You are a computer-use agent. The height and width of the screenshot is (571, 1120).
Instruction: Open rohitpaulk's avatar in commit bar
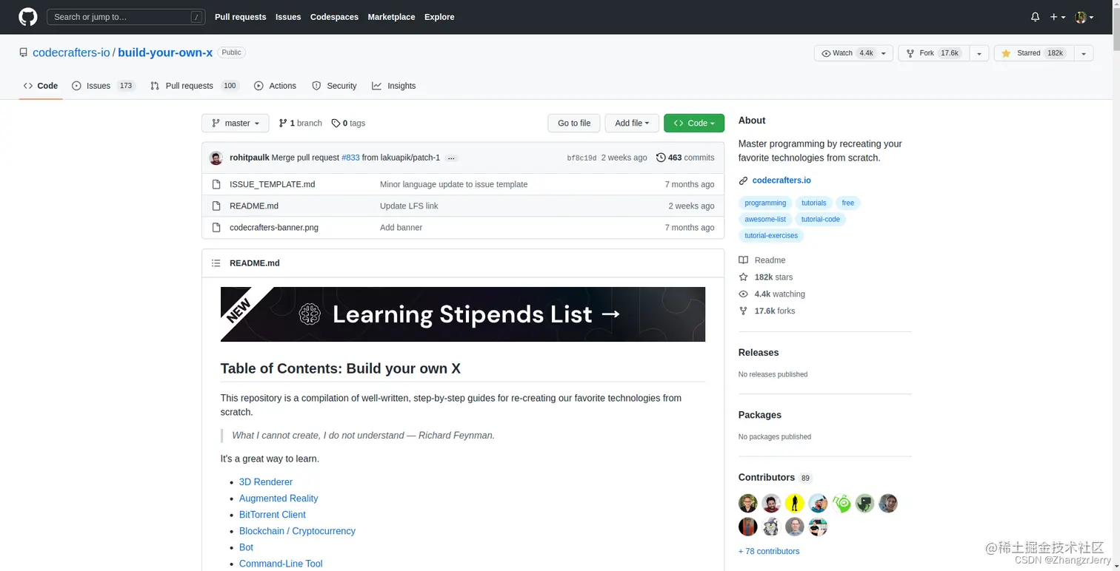pos(216,158)
